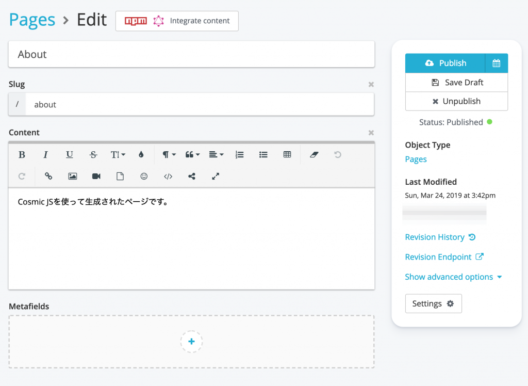528x386 pixels.
Task: Open the paragraph format dropdown
Action: pyautogui.click(x=169, y=155)
